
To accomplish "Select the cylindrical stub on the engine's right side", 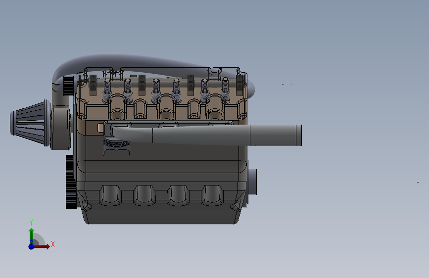I will point(252,182).
